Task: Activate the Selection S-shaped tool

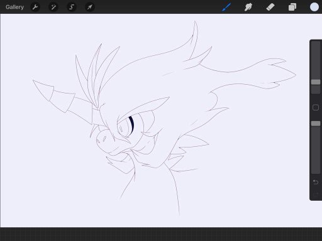Action: pyautogui.click(x=72, y=7)
